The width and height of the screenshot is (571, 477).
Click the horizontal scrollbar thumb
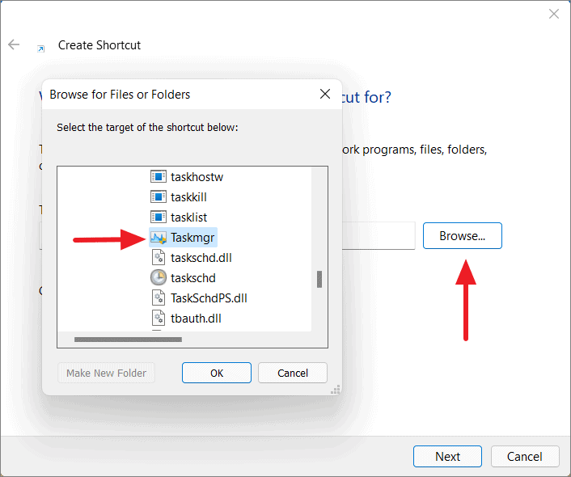pos(128,340)
